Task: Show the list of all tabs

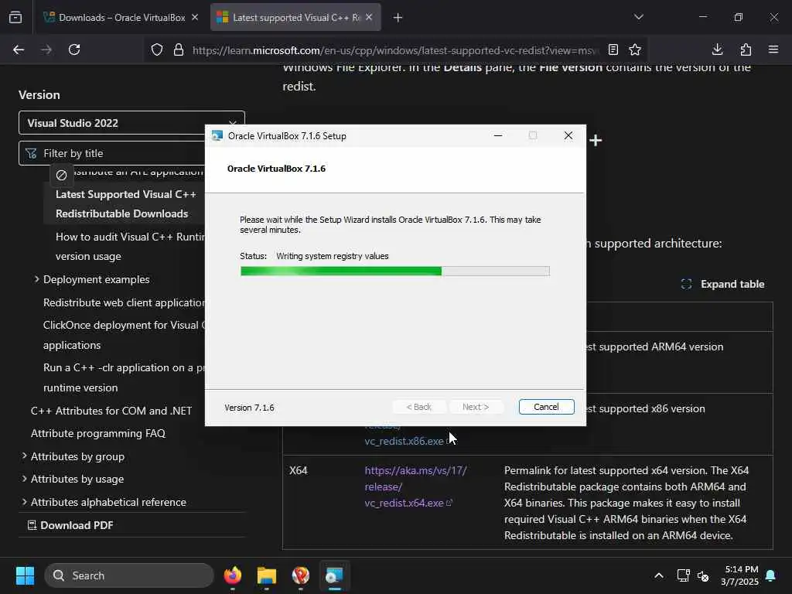Action: [638, 17]
